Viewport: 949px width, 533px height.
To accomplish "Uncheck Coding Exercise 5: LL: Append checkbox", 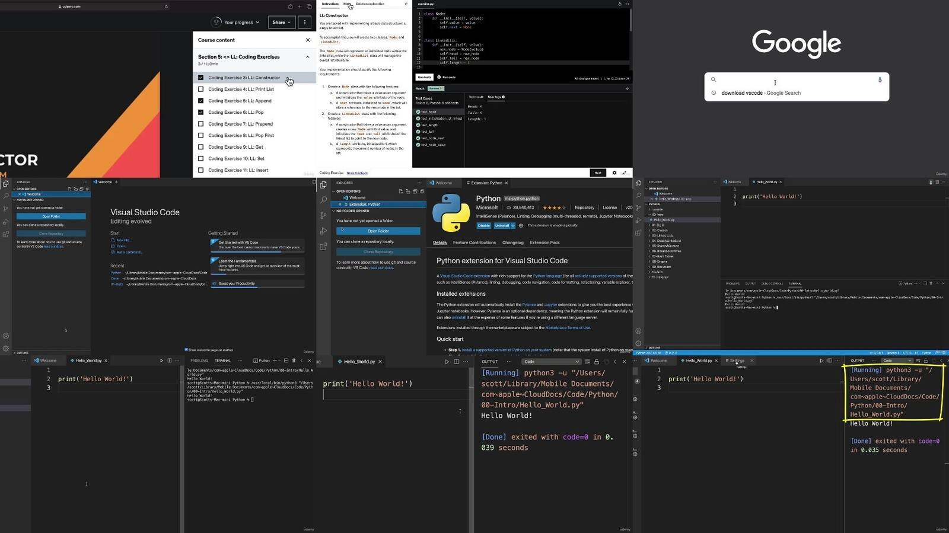I will click(200, 101).
